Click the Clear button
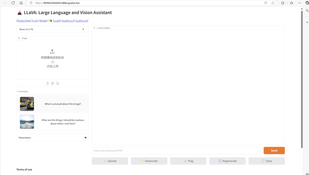 coord(267,161)
